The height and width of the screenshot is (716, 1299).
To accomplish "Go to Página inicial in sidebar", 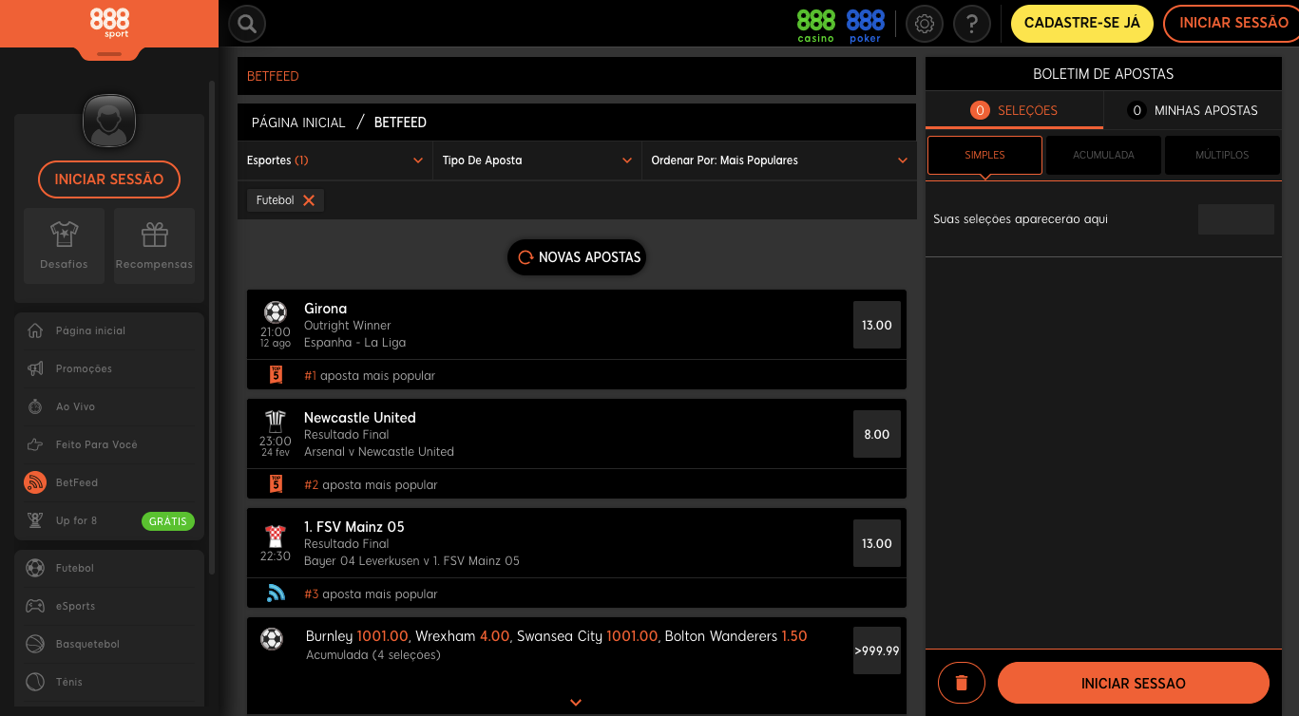I will 109,331.
